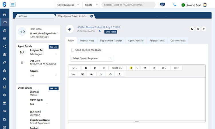Open editor help question mark
The image size is (215, 129).
(119, 74)
